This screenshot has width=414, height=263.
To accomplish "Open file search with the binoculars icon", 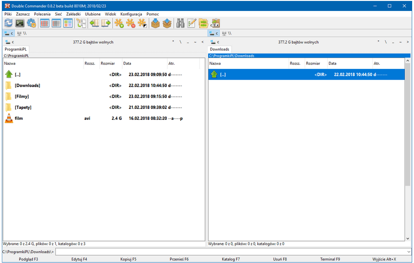I will tap(181, 23).
